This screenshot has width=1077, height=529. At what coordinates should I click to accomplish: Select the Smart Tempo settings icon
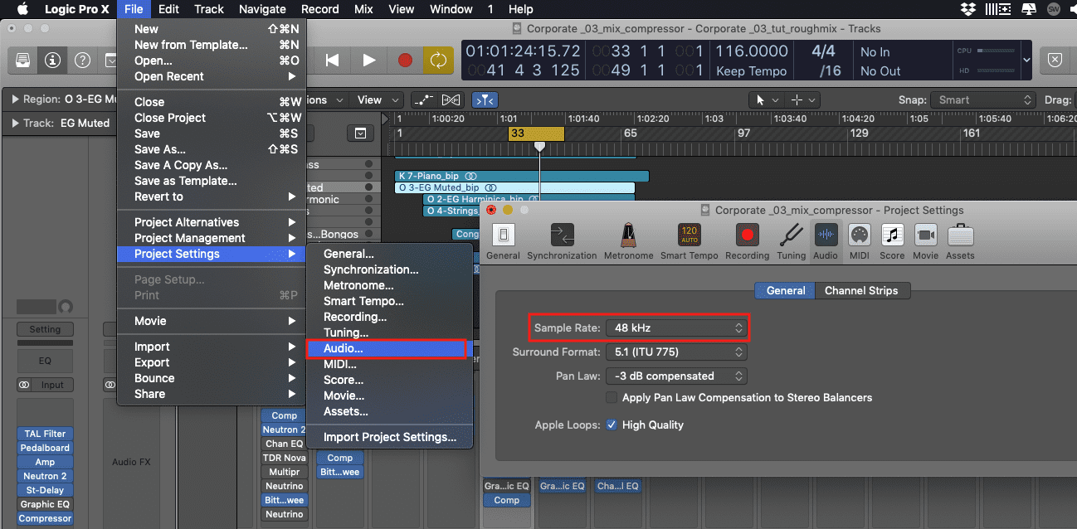688,236
